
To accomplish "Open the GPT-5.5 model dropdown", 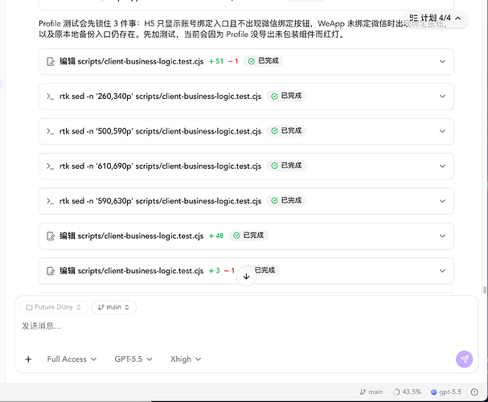I will pos(133,359).
